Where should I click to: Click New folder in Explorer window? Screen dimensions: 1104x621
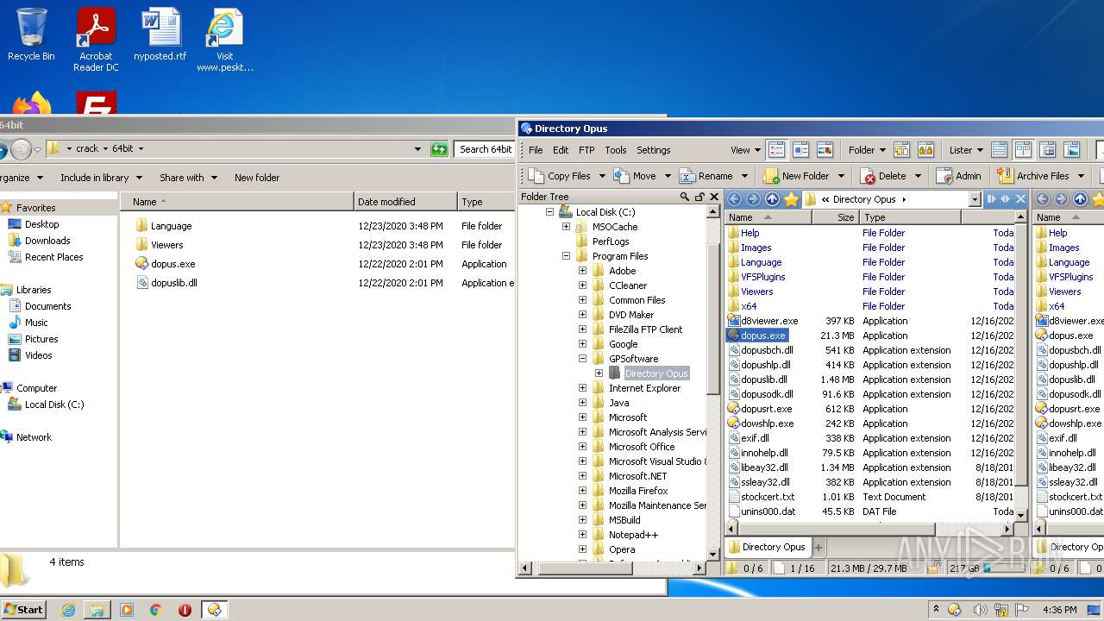coord(257,178)
